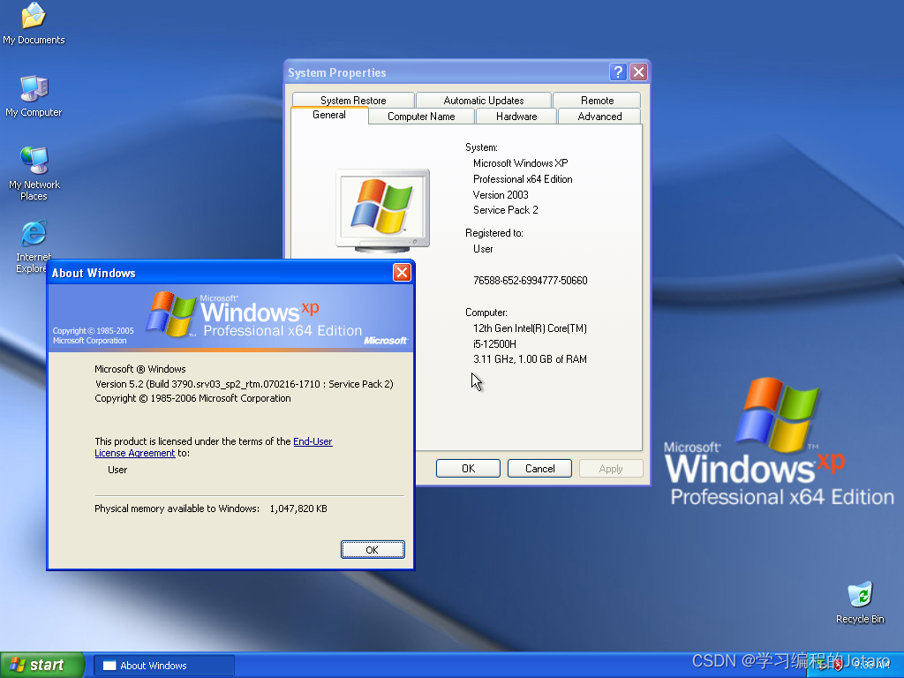Viewport: 904px width, 678px height.
Task: Click the 'Professional x64 Edition' system text
Action: coord(523,179)
